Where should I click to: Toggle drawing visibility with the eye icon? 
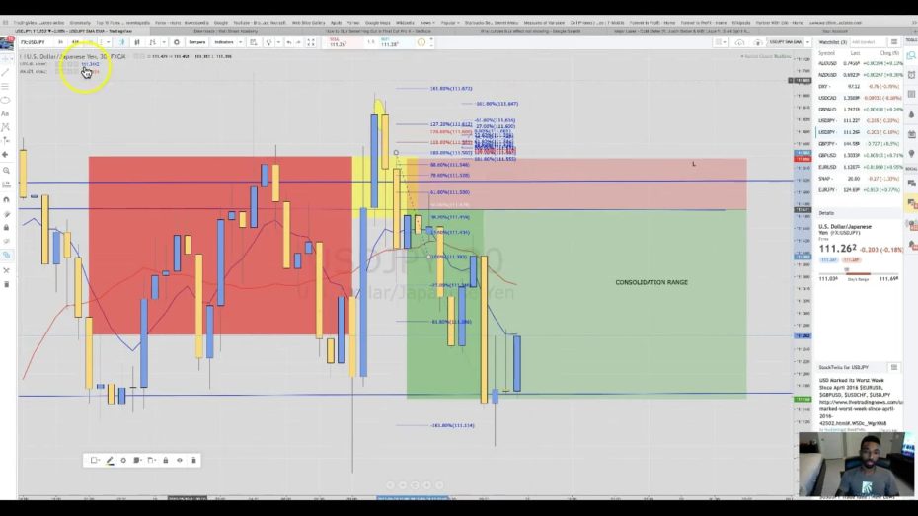pos(180,460)
